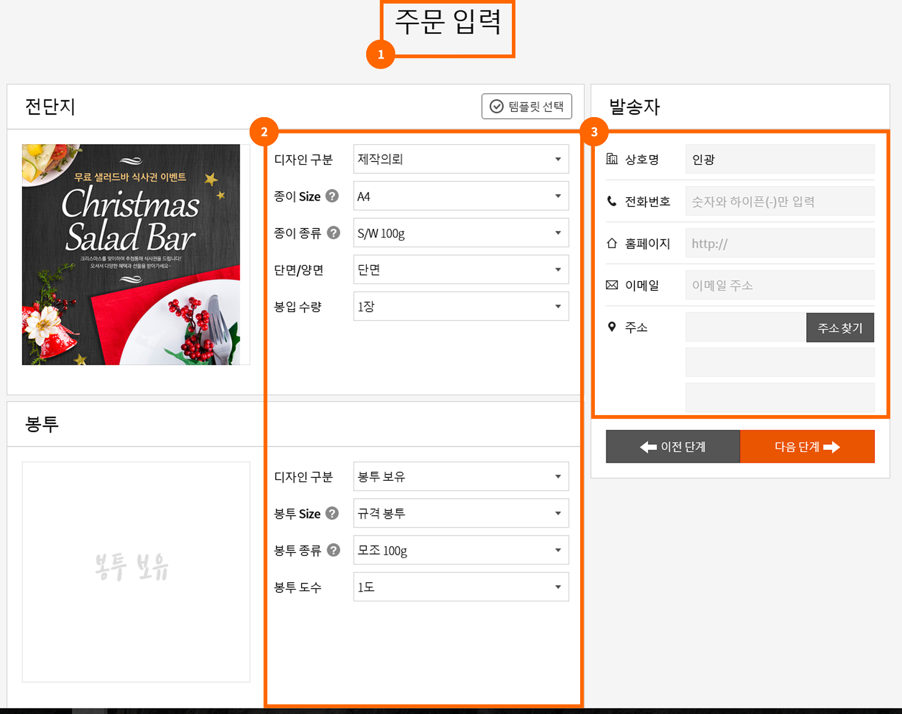
Task: Click the home icon next to 홈페이지
Action: coord(611,243)
